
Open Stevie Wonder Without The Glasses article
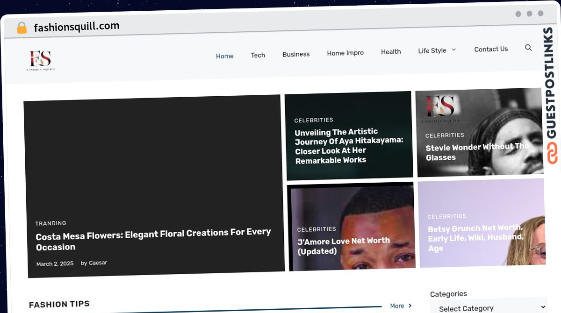point(477,152)
